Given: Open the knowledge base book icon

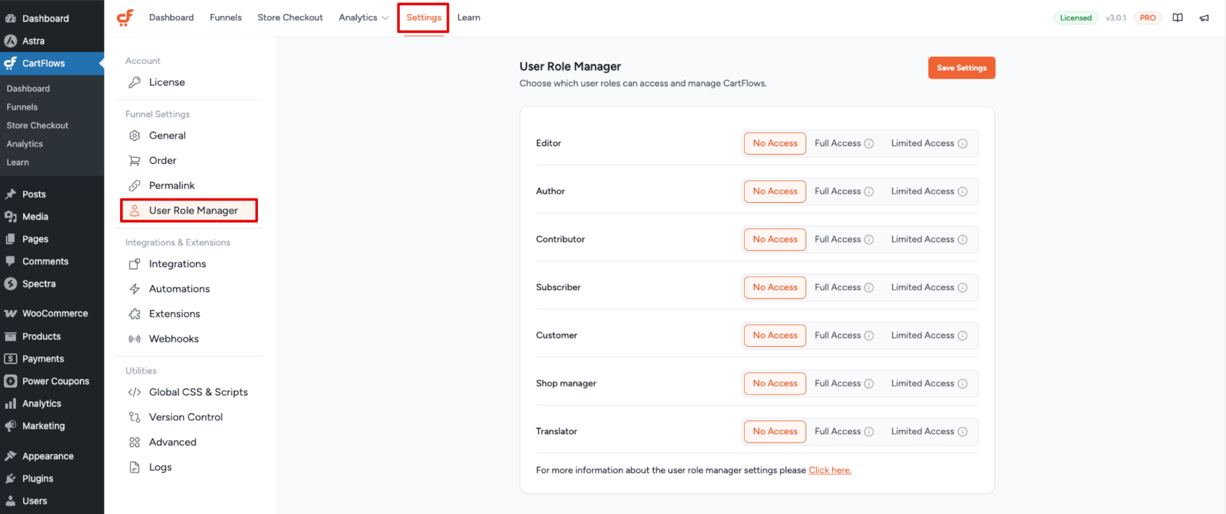Looking at the screenshot, I should point(1177,18).
